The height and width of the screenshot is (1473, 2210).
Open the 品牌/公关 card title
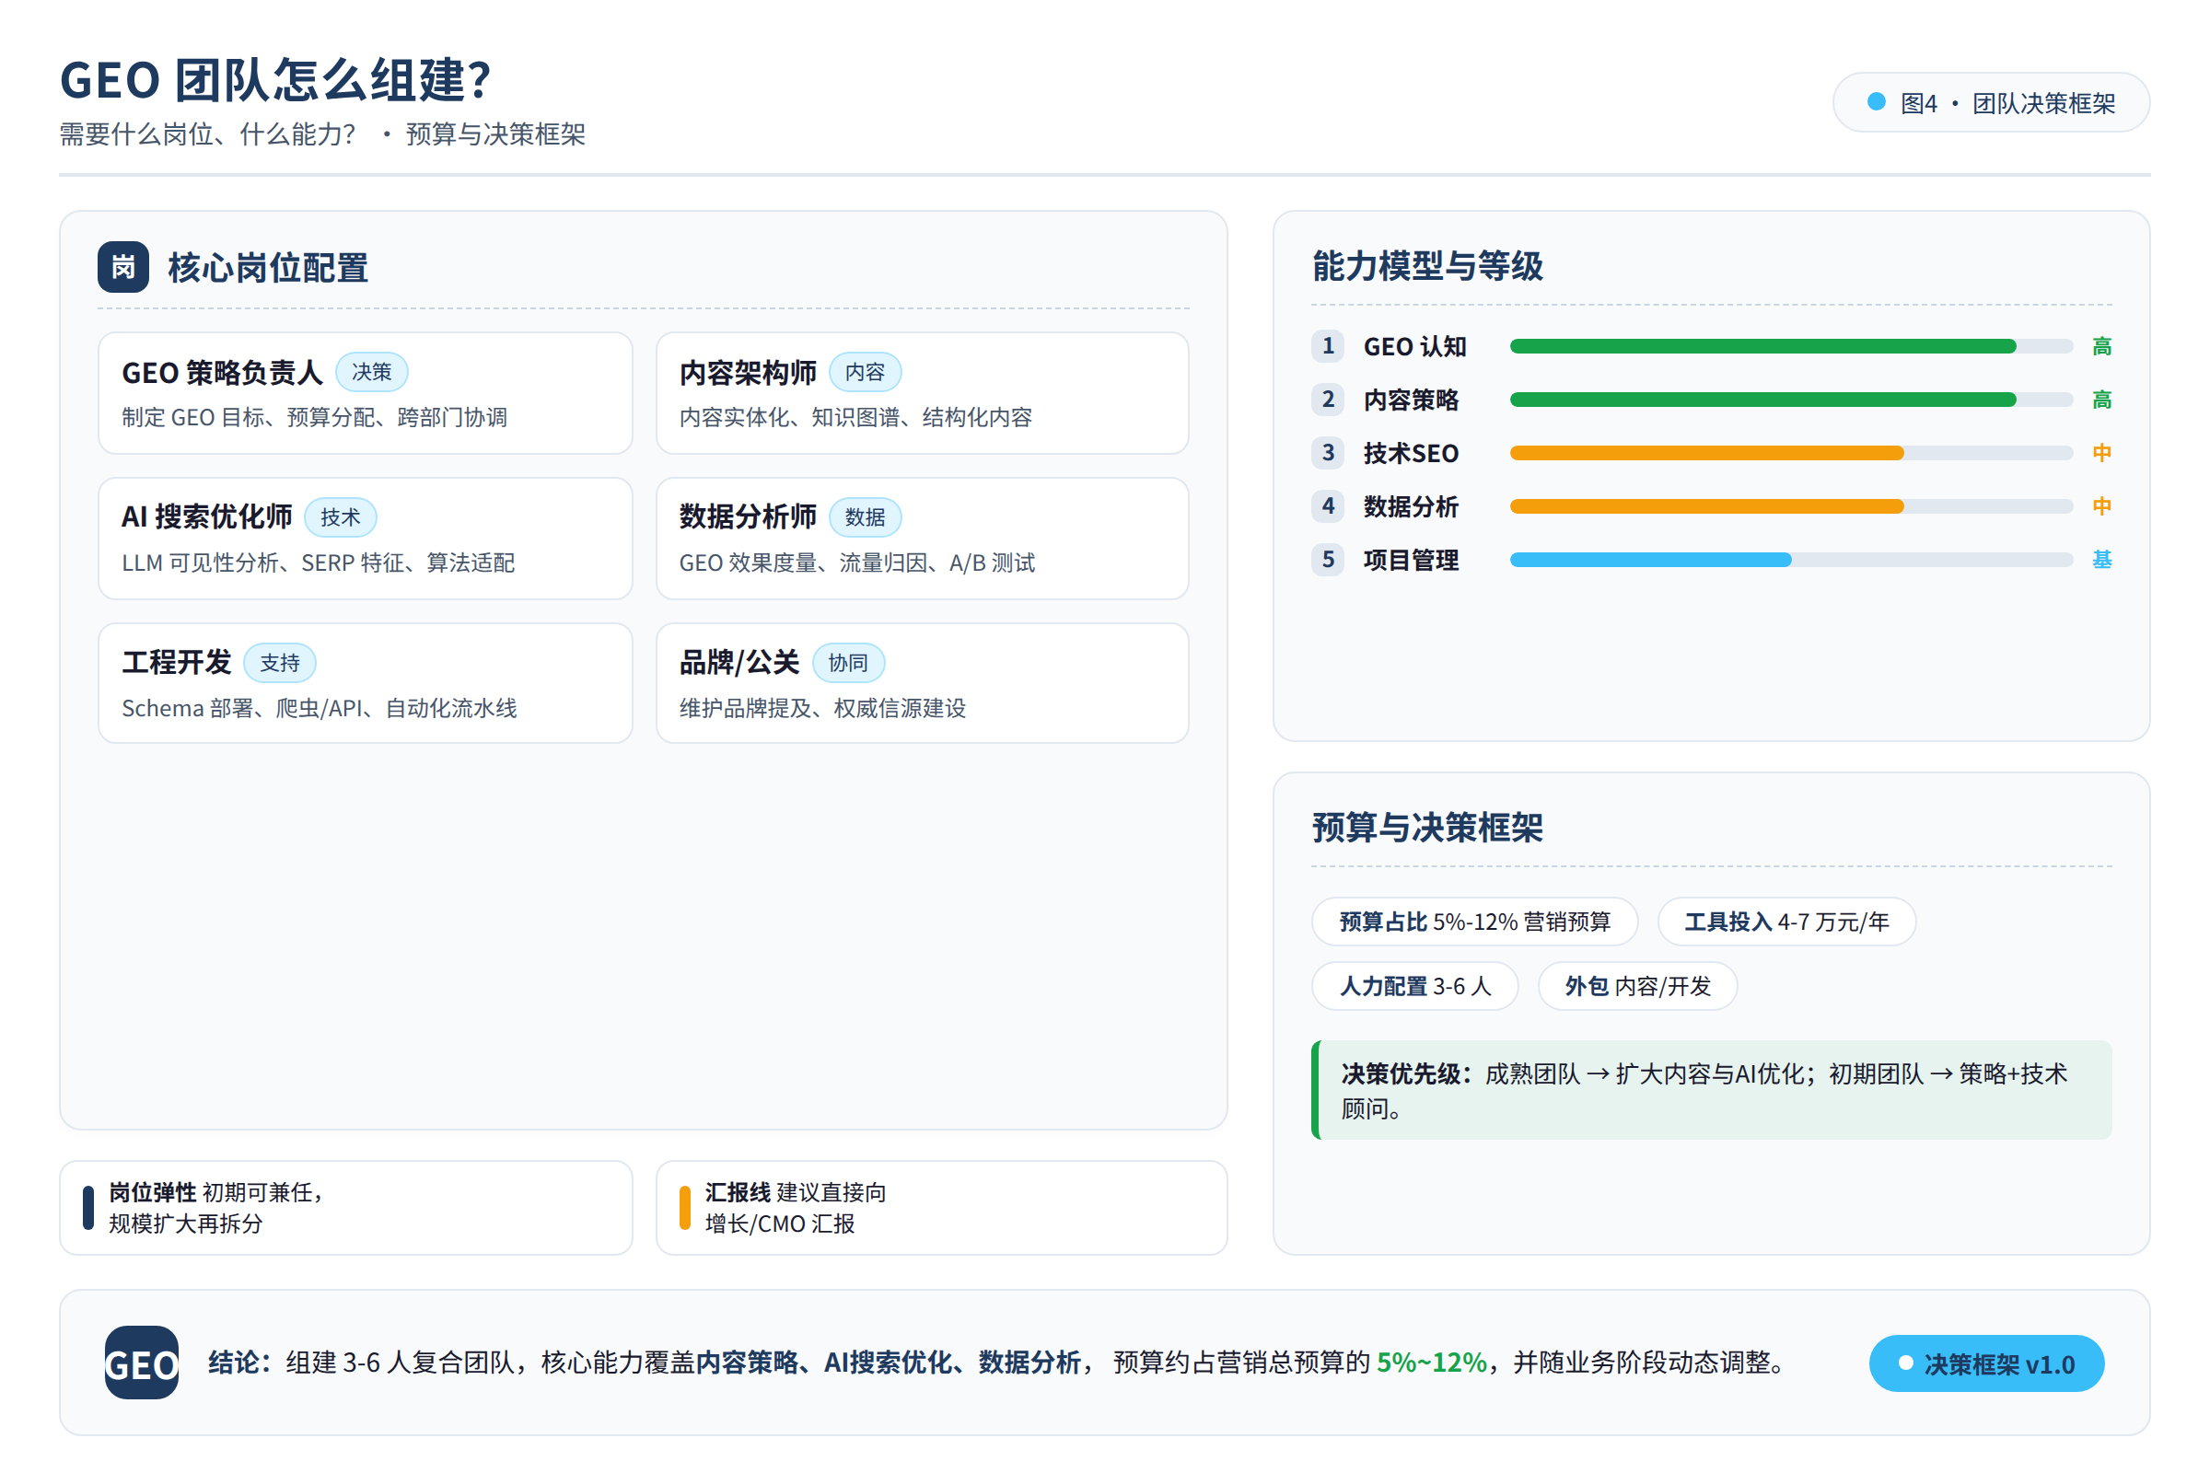point(739,662)
